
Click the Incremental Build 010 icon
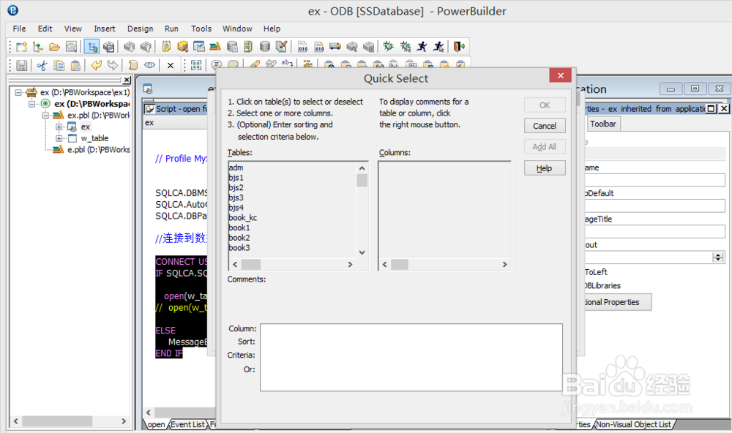click(302, 47)
